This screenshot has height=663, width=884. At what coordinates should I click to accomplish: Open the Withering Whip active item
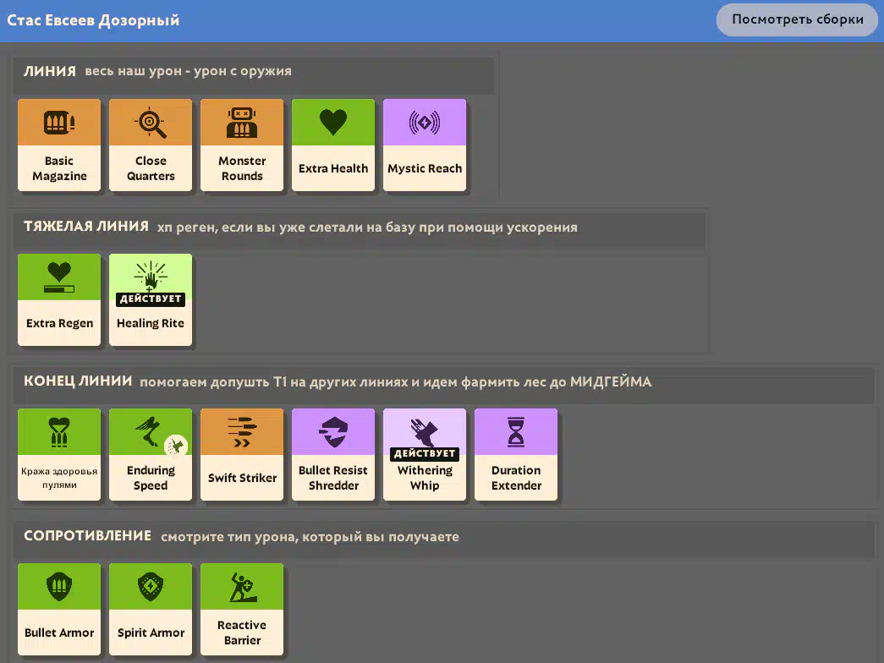(425, 454)
